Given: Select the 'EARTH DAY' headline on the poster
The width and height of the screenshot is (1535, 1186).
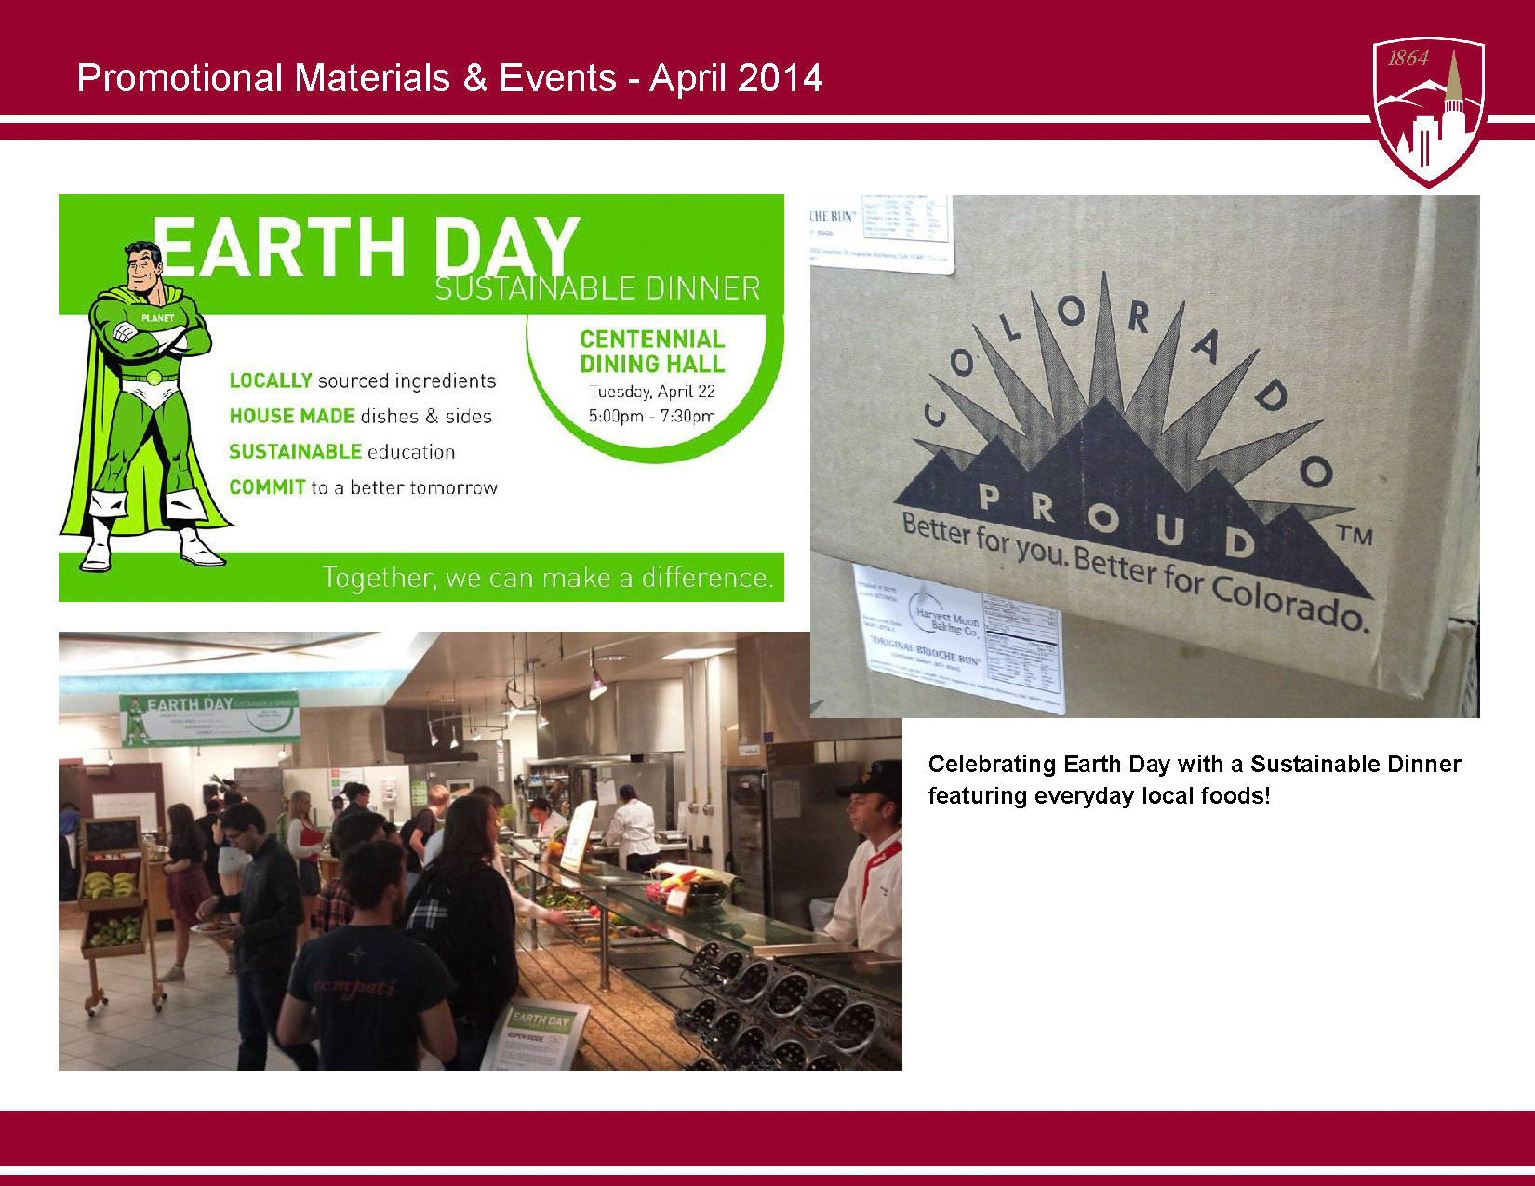Looking at the screenshot, I should 367,247.
